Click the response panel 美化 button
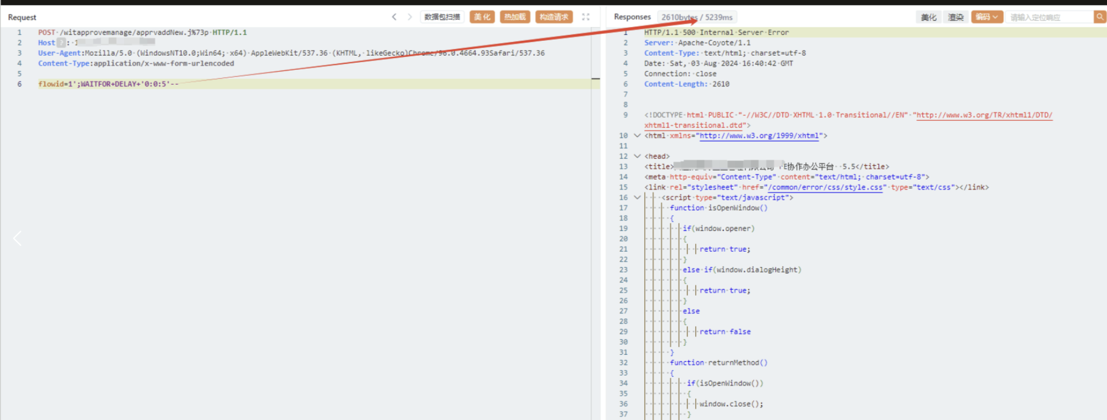The height and width of the screenshot is (420, 1107). point(929,17)
